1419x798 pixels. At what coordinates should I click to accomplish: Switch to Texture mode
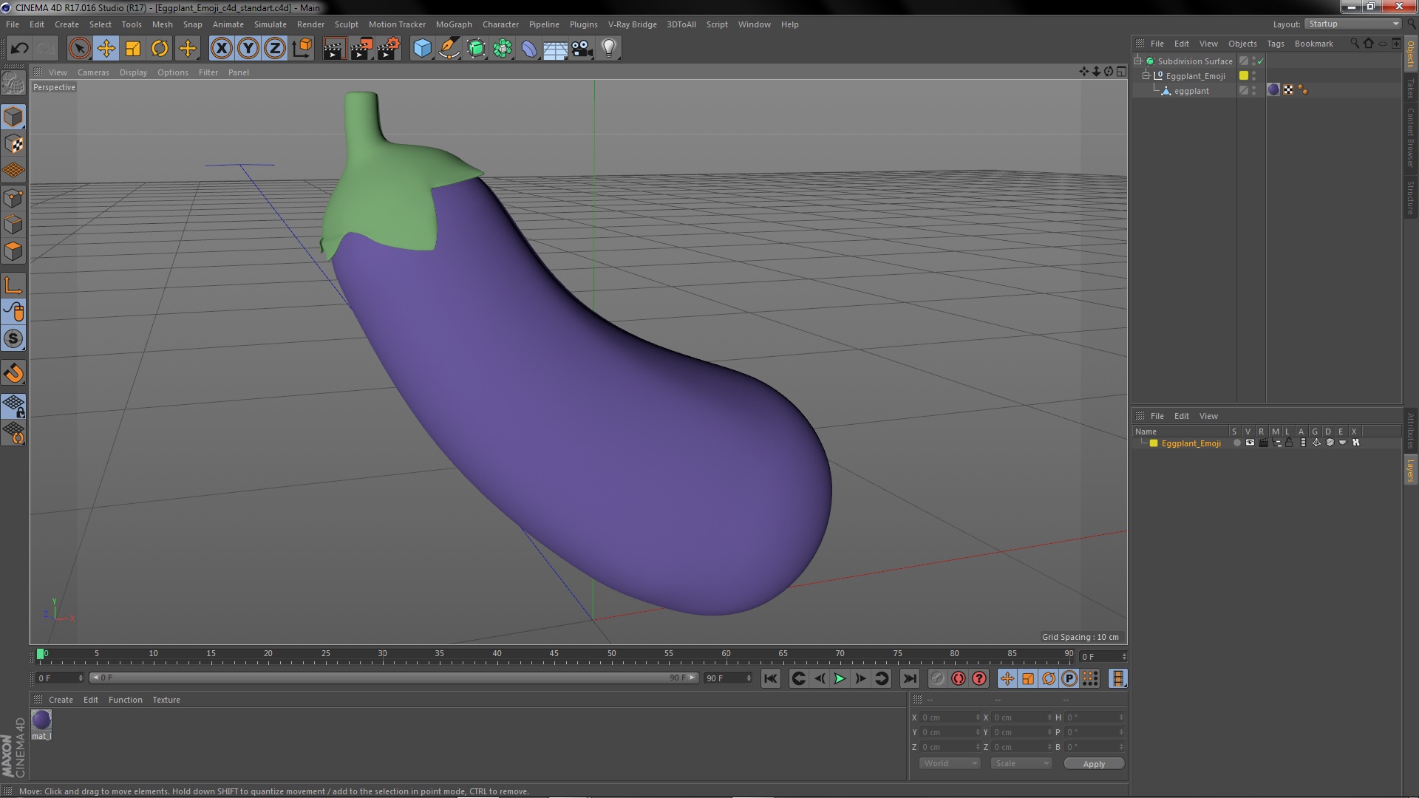[x=13, y=144]
